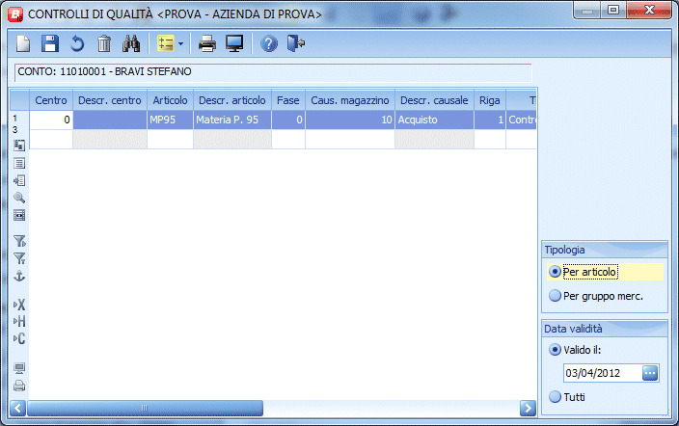Click the X export icon in sidebar

19,305
